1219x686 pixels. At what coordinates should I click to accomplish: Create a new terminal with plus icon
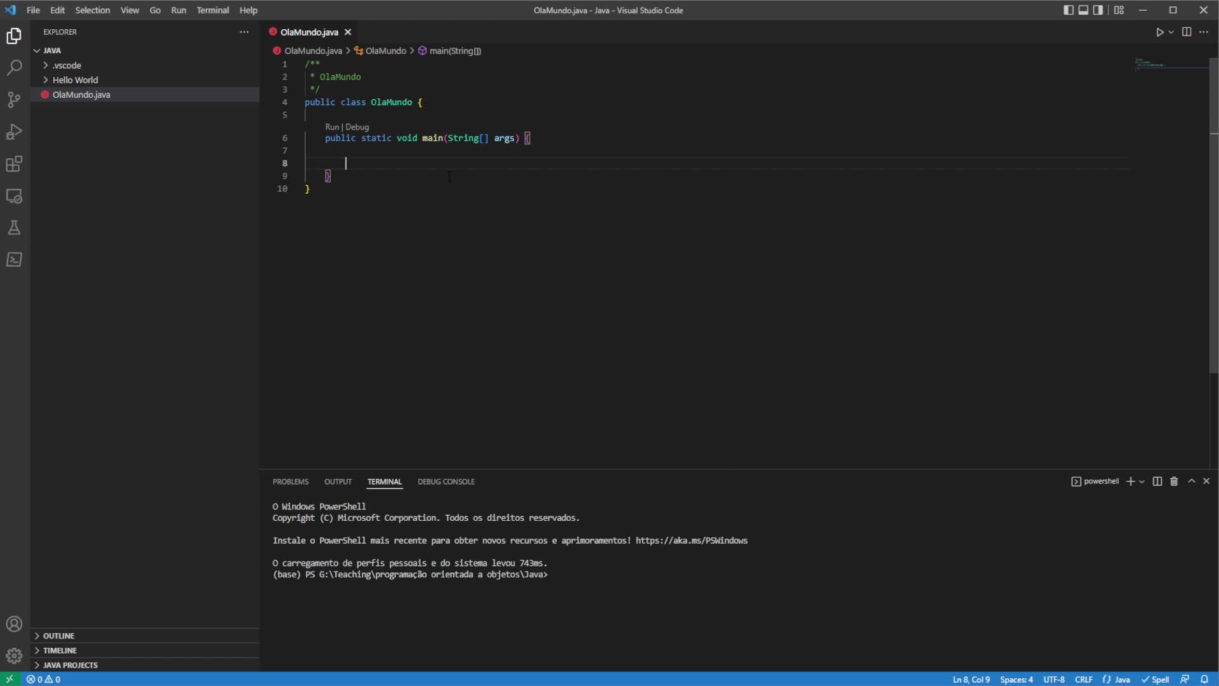coord(1130,481)
